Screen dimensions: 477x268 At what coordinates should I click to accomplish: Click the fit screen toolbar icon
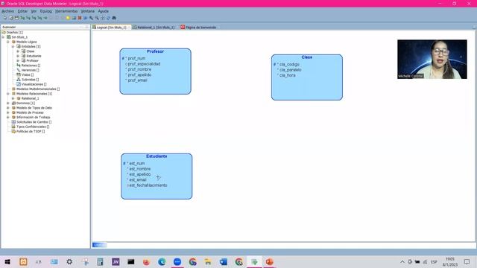(103, 18)
